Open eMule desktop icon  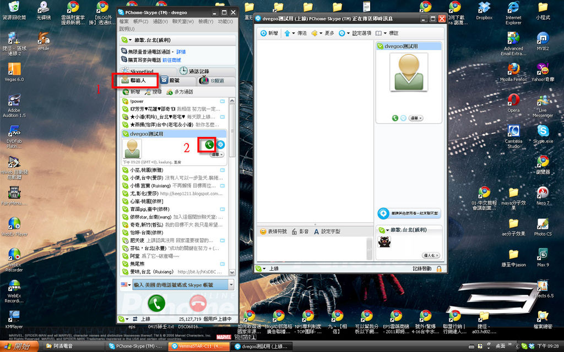pyautogui.click(x=44, y=41)
